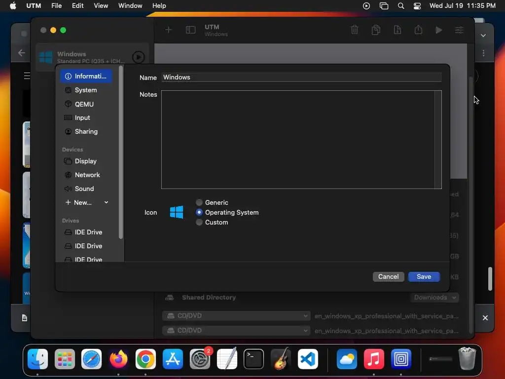
Task: Select the Custom icon radio button
Action: 199,223
